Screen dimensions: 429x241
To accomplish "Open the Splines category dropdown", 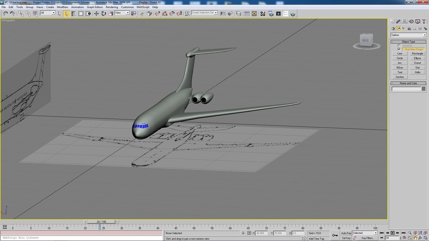I will pos(408,35).
